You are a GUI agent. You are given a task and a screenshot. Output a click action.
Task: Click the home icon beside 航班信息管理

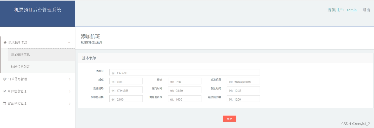coord(5,42)
